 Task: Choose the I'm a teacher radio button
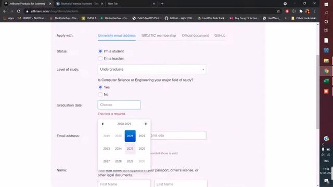tap(100, 59)
